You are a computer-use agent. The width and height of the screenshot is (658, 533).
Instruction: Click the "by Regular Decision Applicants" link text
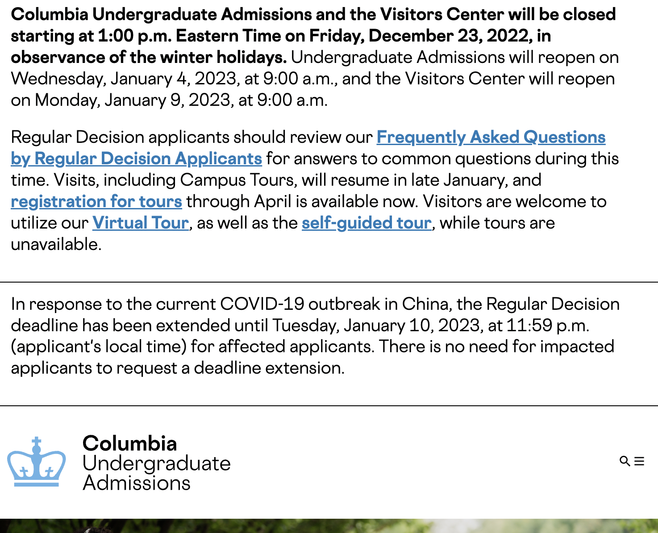coord(136,158)
